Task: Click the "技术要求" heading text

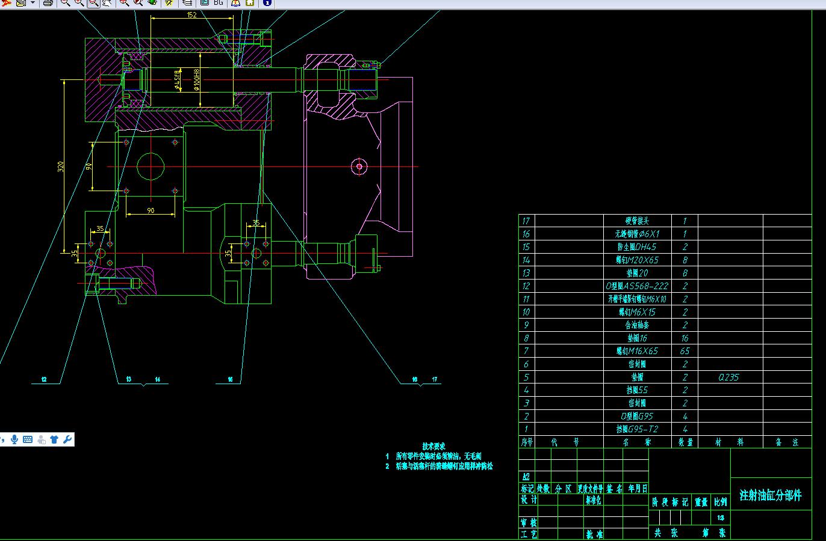Action: click(x=433, y=447)
